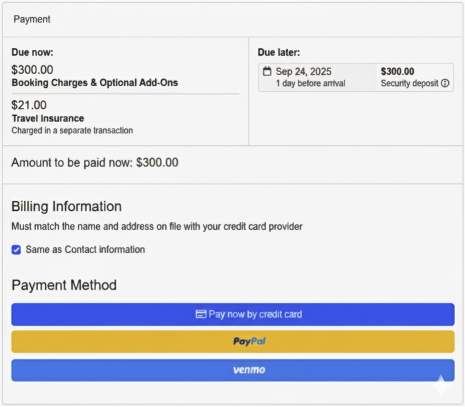This screenshot has width=465, height=407.
Task: Click the bold $300.00 security deposit amount
Action: pyautogui.click(x=397, y=72)
